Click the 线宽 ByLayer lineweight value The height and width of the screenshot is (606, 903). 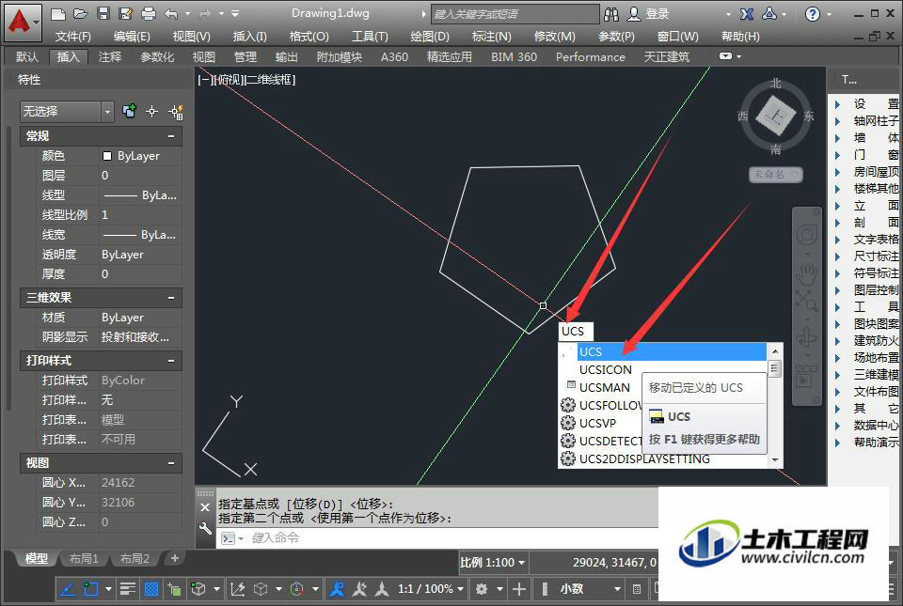(x=140, y=235)
